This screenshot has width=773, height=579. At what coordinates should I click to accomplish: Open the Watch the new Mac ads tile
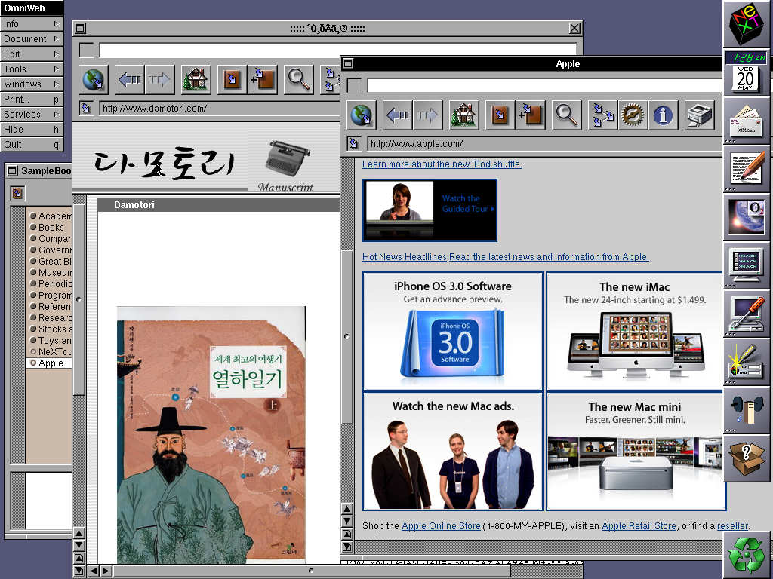(x=453, y=451)
